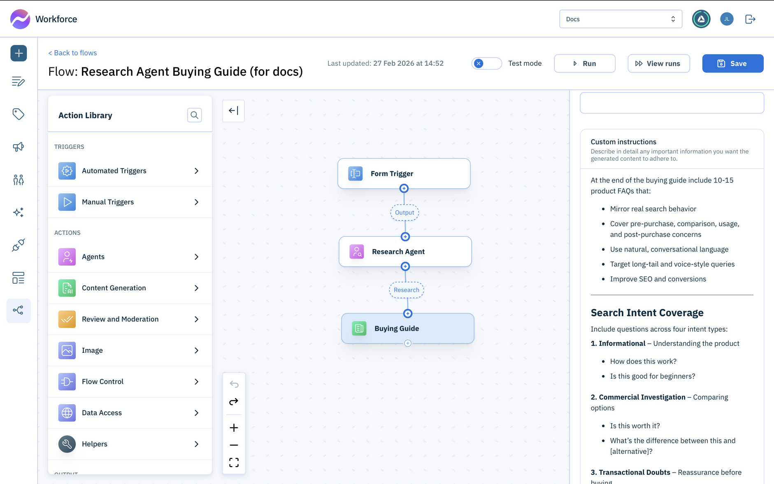Select the Research Agent node
The height and width of the screenshot is (484, 774).
[405, 252]
